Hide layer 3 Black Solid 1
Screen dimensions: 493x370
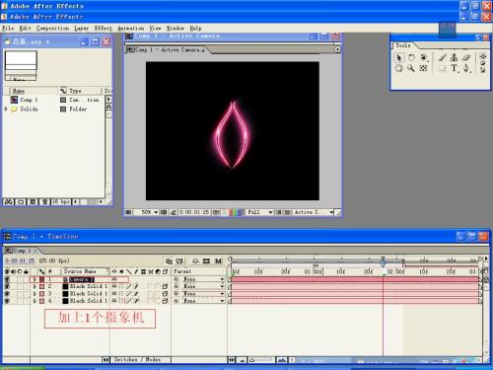7,294
